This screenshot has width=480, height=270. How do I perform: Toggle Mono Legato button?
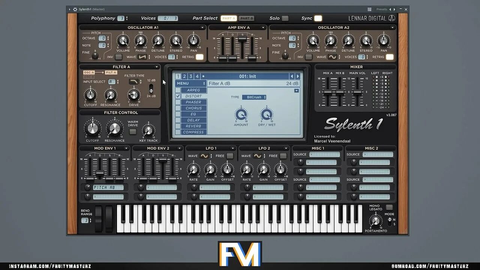(x=389, y=207)
